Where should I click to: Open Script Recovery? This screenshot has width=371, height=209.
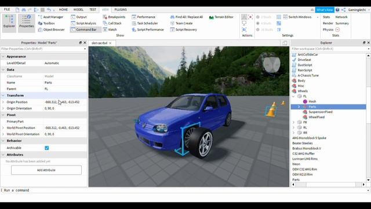point(183,30)
